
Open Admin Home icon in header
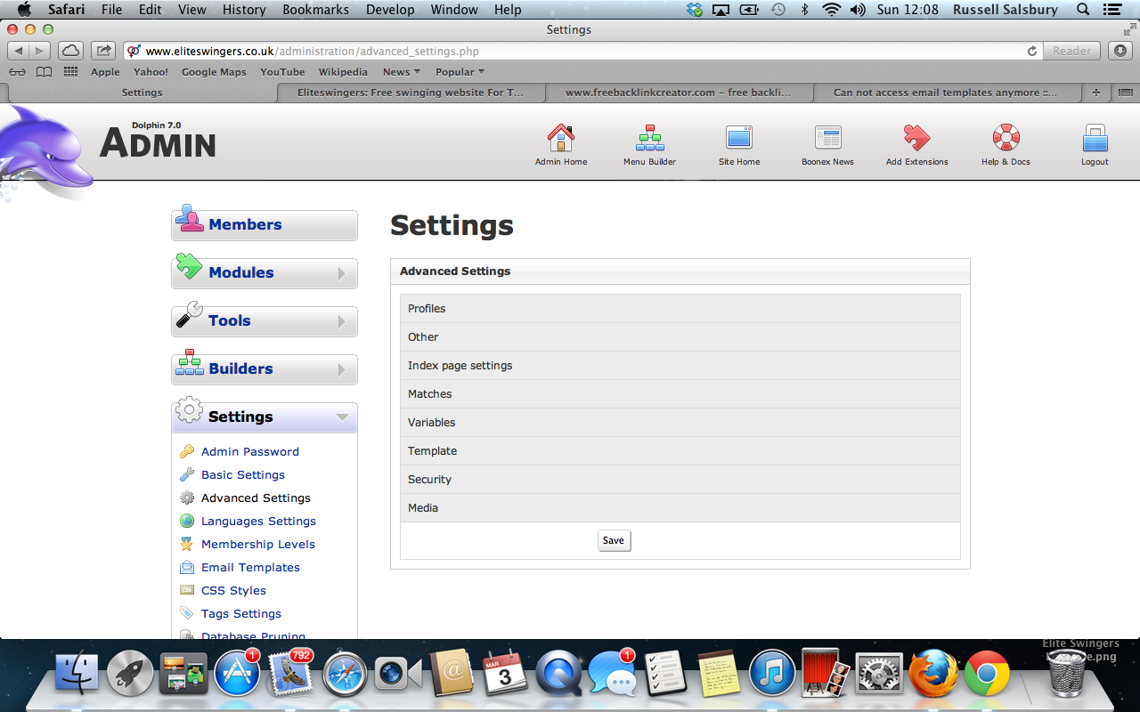pos(560,139)
